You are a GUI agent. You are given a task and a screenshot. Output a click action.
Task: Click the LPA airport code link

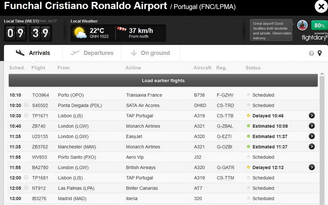click(89, 188)
